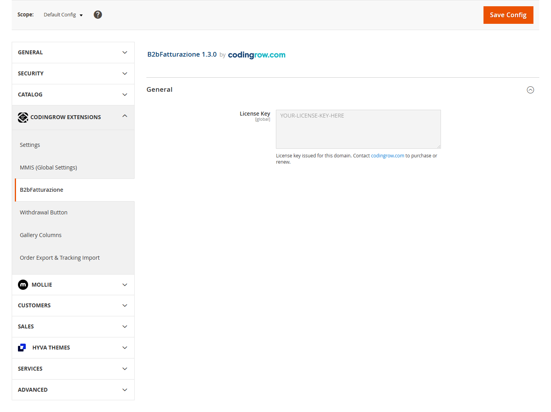Viewport: 551px width, 412px height.
Task: Click the SALES tab label
Action: (x=26, y=326)
